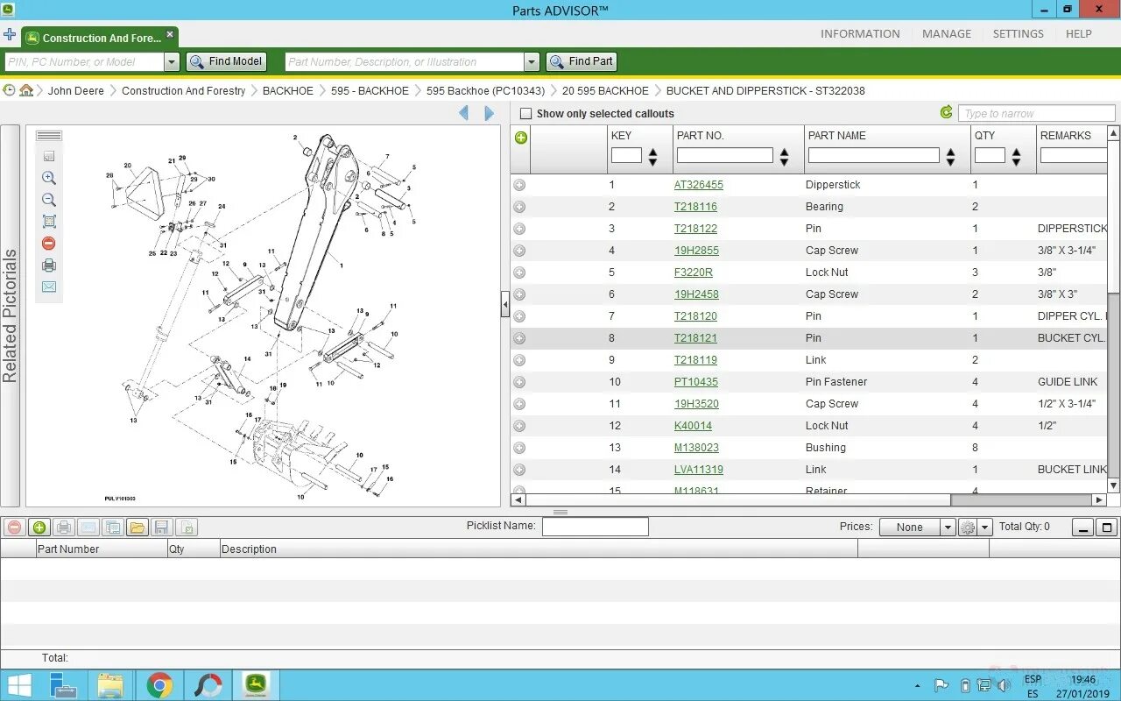Click the Picklist Name text field
The width and height of the screenshot is (1121, 701).
tap(596, 527)
